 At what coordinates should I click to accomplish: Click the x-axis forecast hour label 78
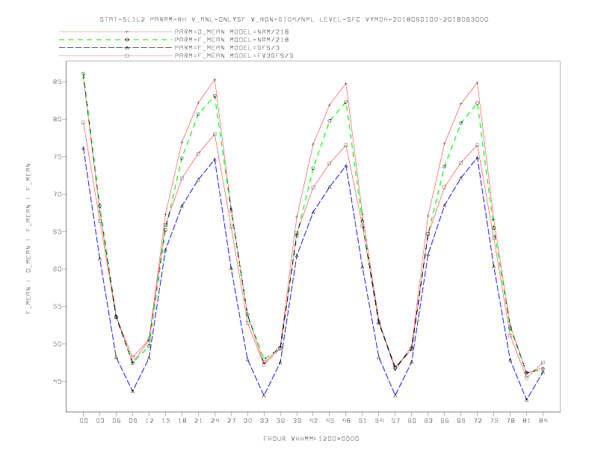coord(510,421)
